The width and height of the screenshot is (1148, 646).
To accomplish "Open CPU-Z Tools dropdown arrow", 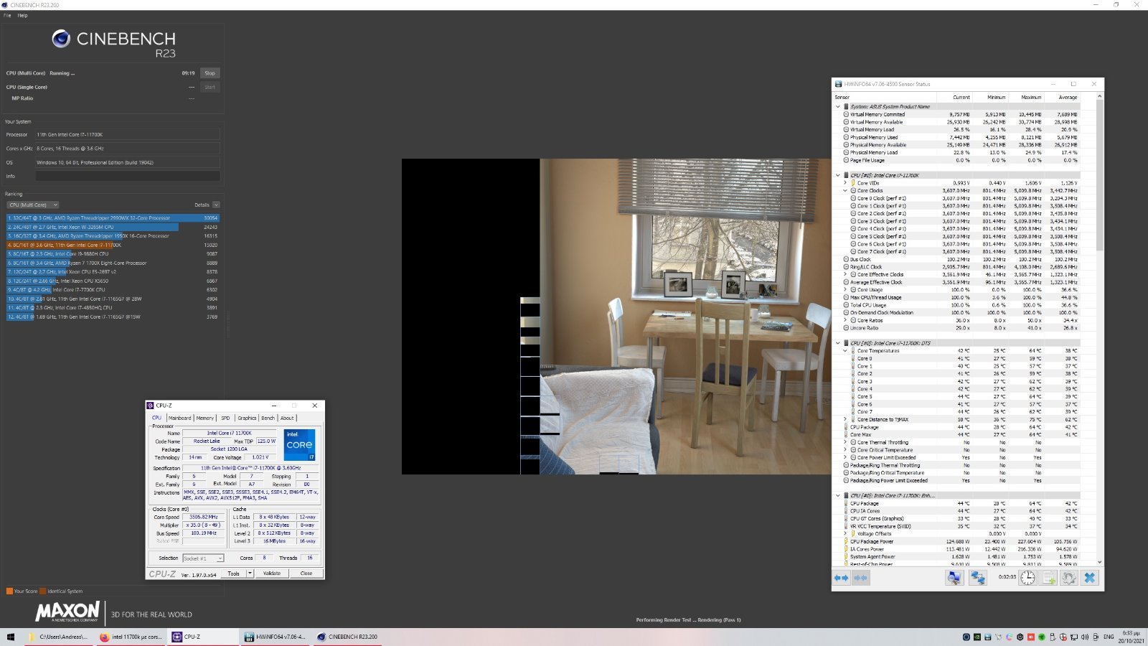I will pos(250,574).
